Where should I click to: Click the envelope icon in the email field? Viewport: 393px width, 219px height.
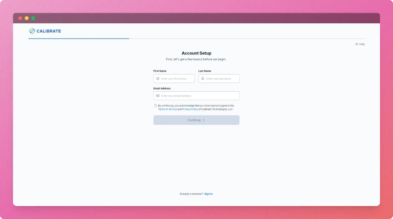coord(158,96)
